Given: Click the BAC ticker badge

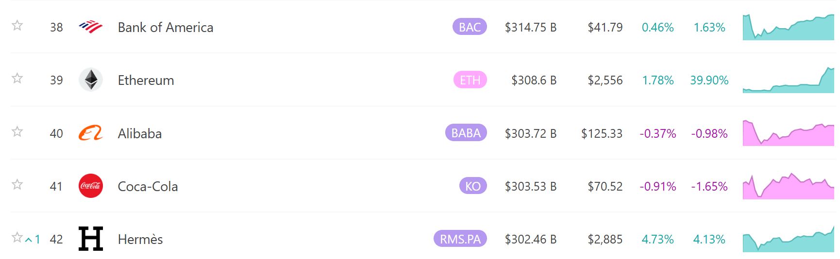Looking at the screenshot, I should (x=470, y=27).
